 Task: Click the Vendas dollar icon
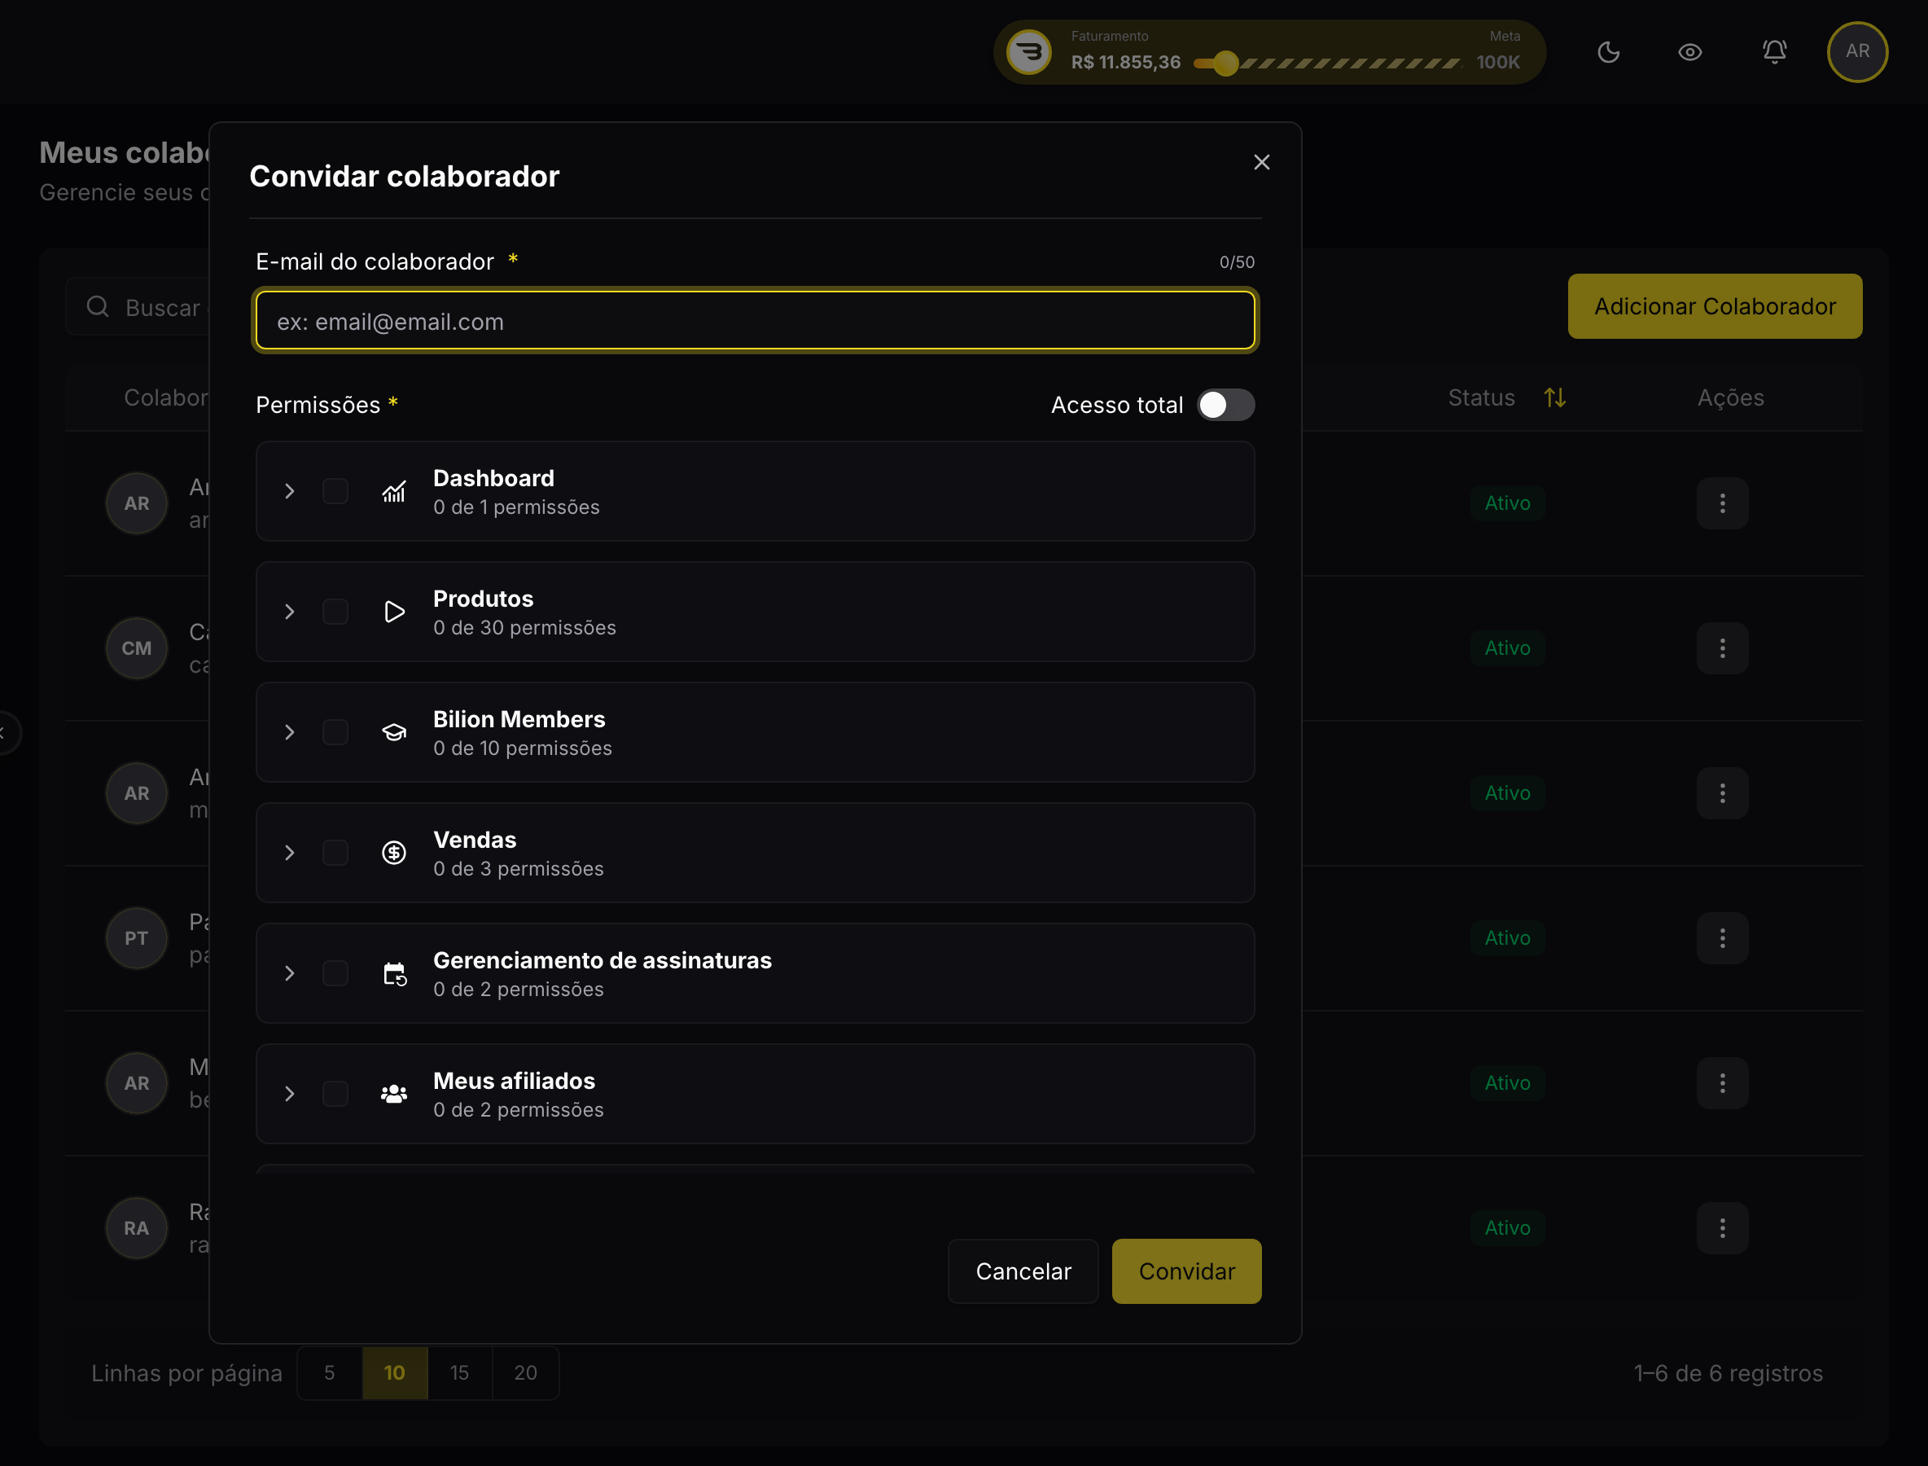pyautogui.click(x=394, y=853)
